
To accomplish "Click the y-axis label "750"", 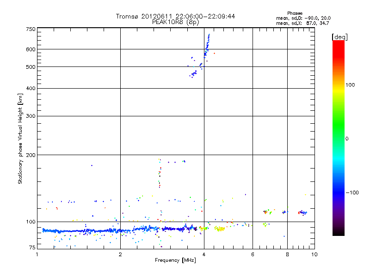I will coord(31,29).
